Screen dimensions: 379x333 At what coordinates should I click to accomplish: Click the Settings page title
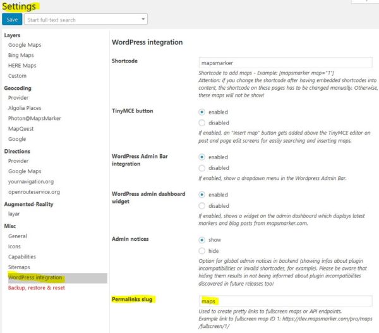(19, 6)
